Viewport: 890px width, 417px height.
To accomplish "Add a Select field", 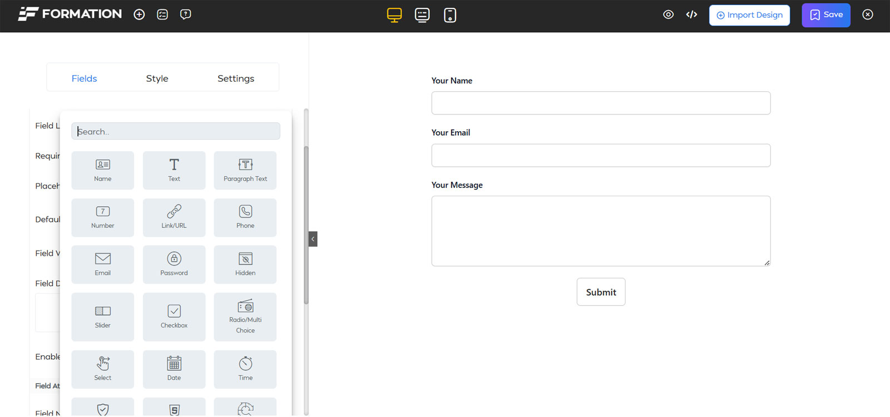I will coord(103,369).
